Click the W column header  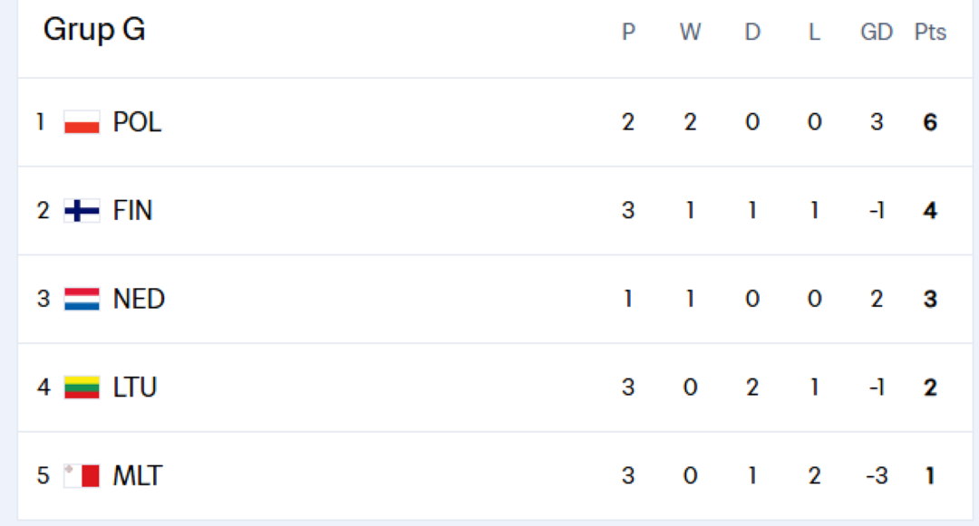690,32
